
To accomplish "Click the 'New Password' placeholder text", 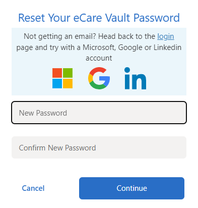I will [43, 113].
